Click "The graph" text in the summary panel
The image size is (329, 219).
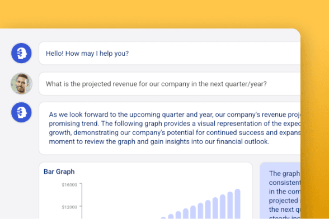pyautogui.click(x=284, y=174)
